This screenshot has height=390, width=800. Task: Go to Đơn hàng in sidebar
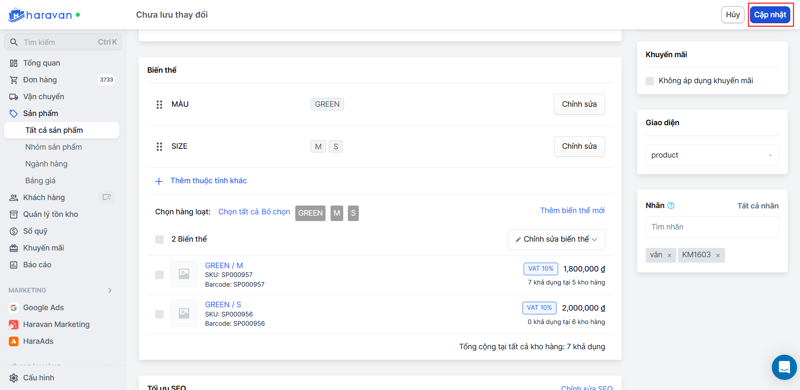(40, 80)
